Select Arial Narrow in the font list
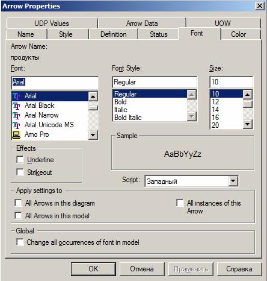 50,115
